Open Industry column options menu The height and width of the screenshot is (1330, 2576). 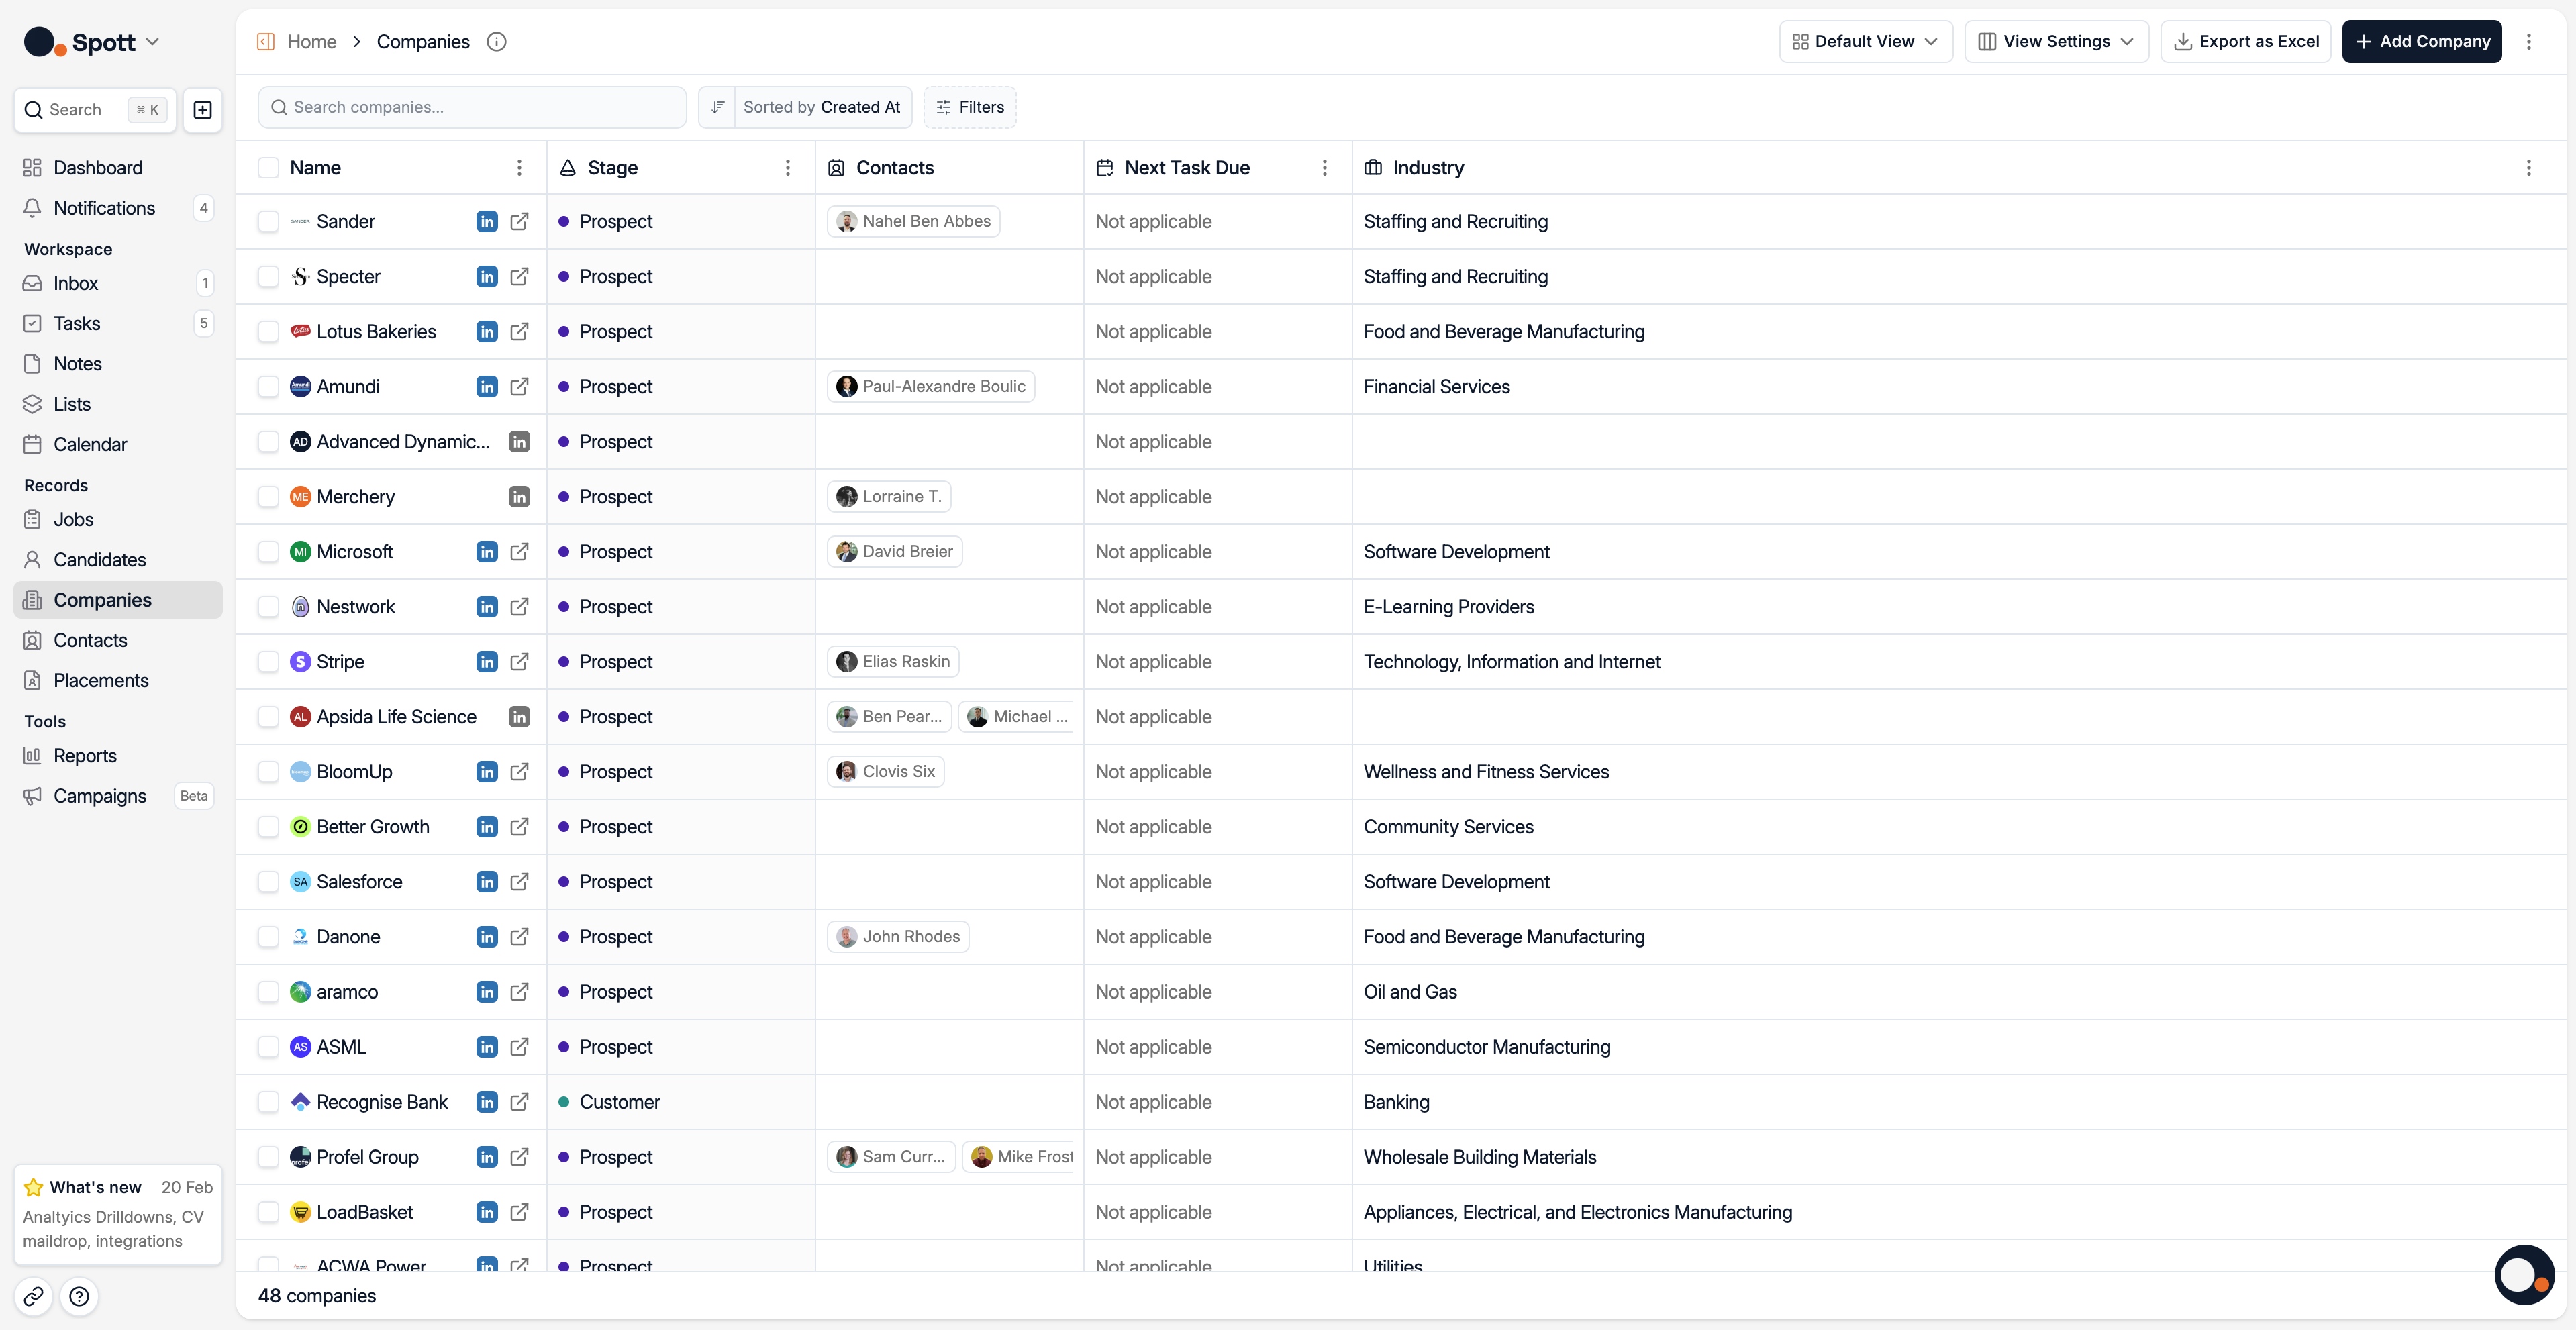[2529, 168]
